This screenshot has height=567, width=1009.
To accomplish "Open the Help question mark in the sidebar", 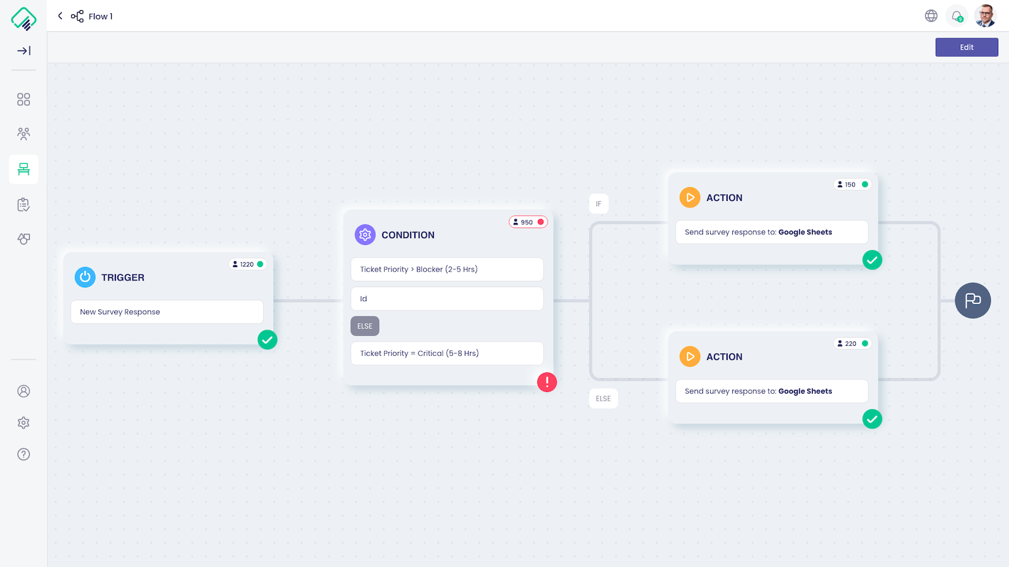I will pyautogui.click(x=23, y=454).
